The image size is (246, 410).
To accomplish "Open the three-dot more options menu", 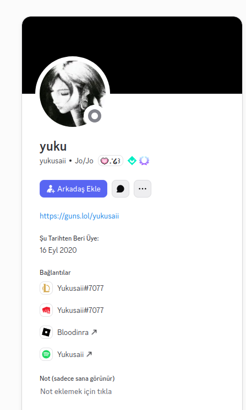I will 143,189.
